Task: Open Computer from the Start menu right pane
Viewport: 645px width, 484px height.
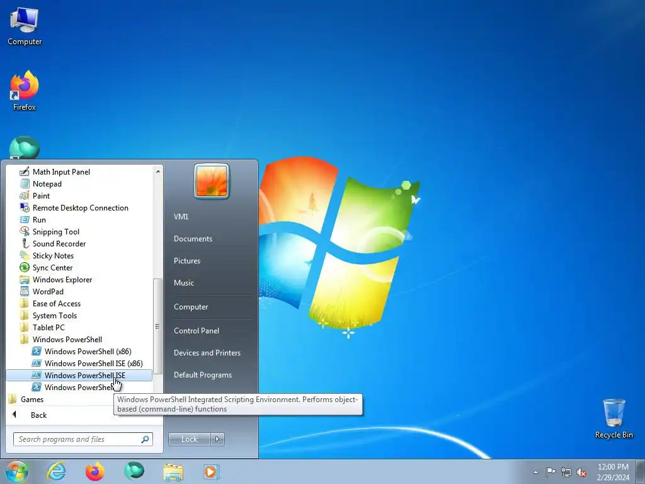Action: pyautogui.click(x=191, y=307)
